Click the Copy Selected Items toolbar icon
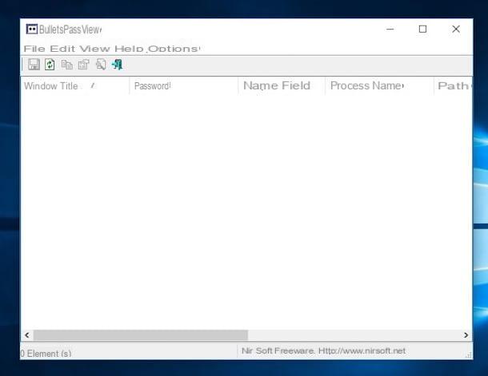 point(67,65)
